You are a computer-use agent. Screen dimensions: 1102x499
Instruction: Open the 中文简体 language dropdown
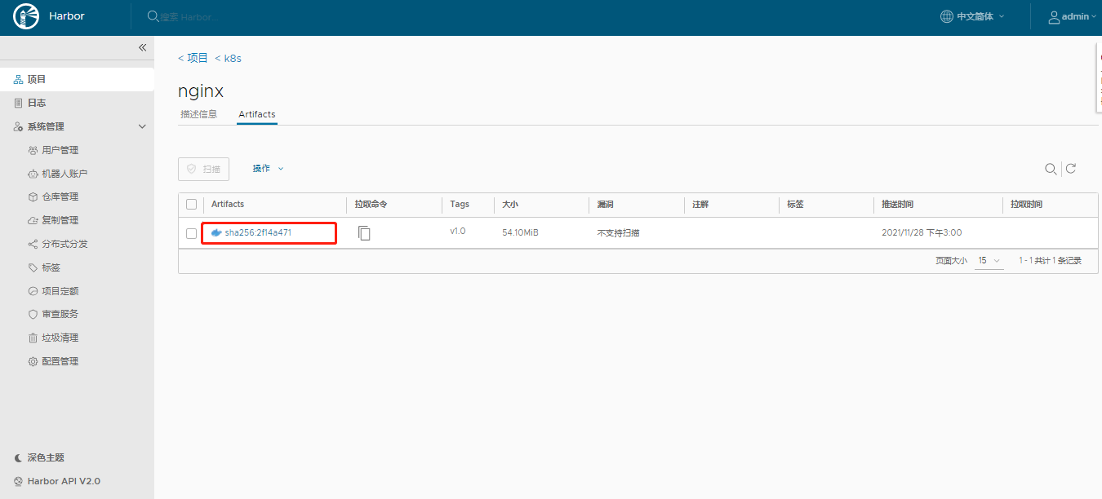click(x=973, y=16)
